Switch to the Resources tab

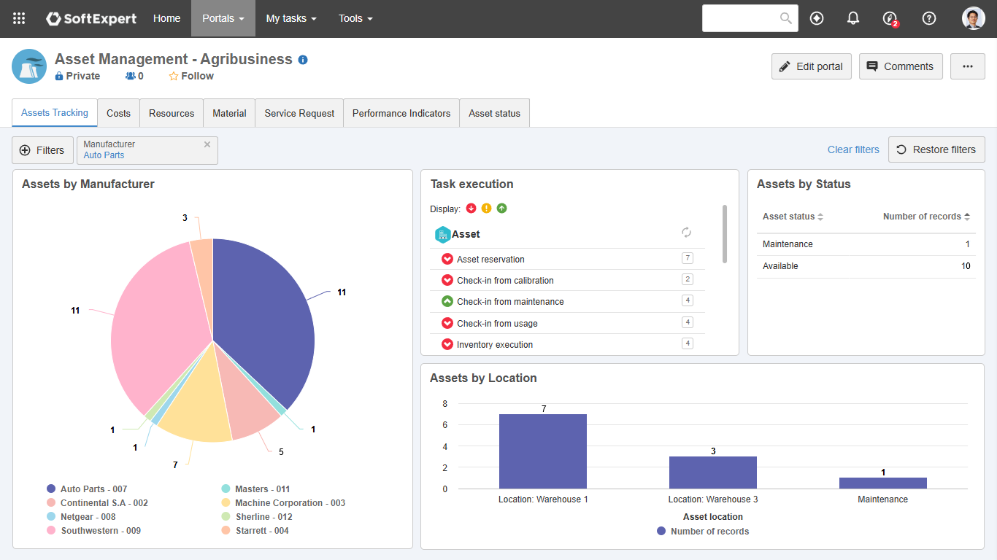pyautogui.click(x=172, y=113)
